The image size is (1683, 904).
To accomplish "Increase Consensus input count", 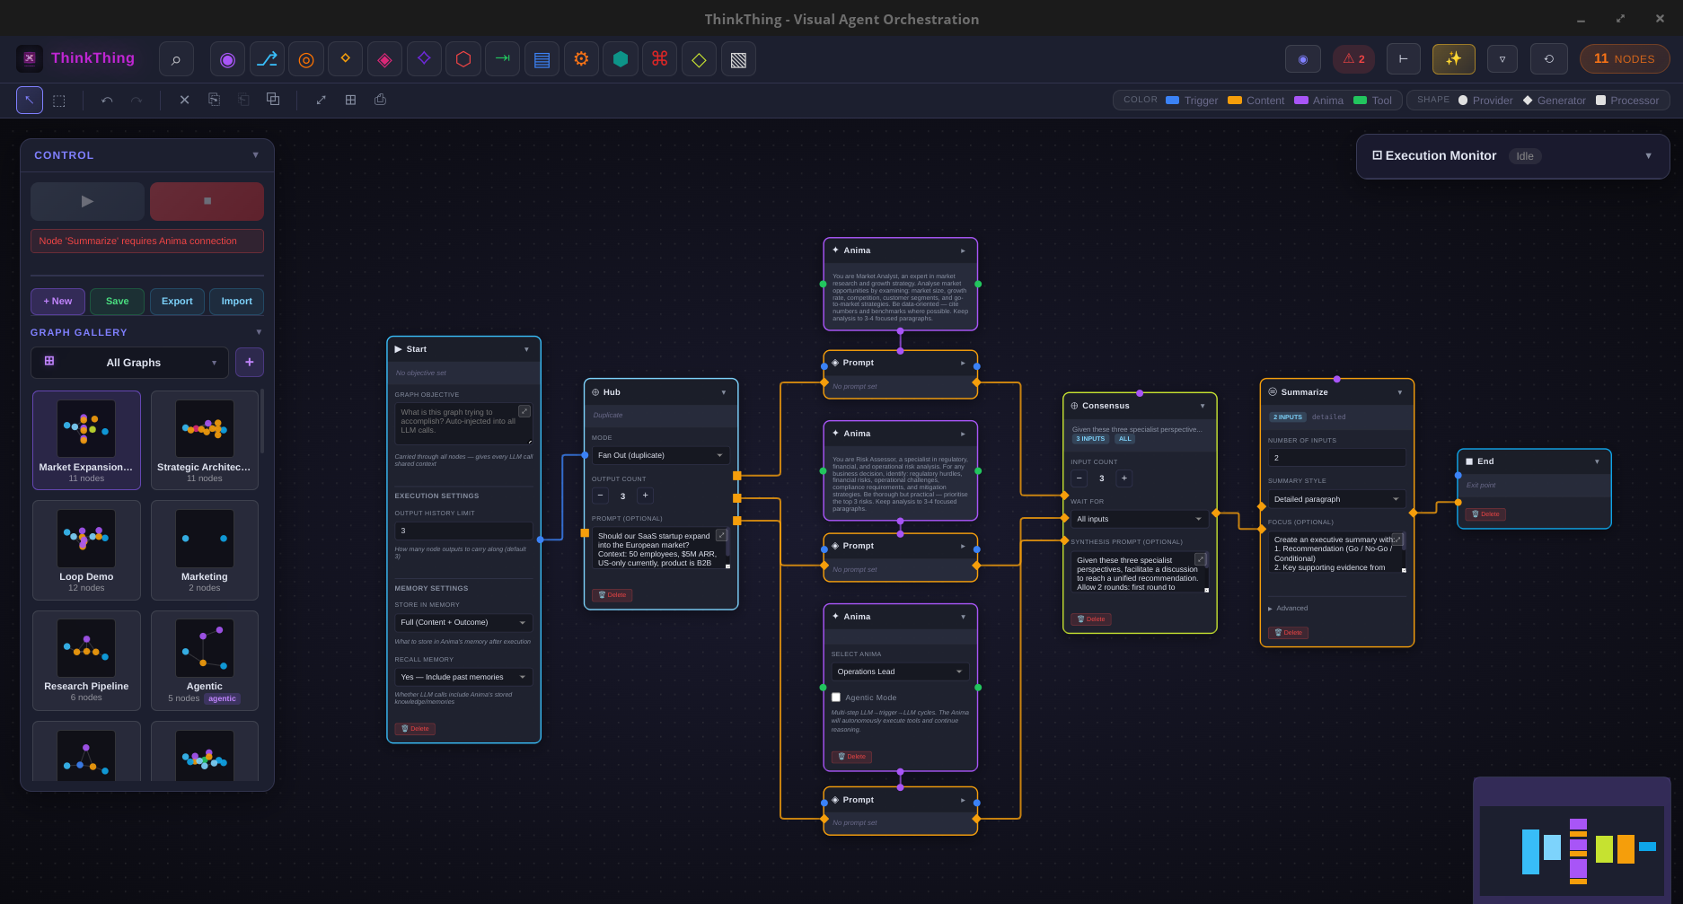I will coord(1123,478).
